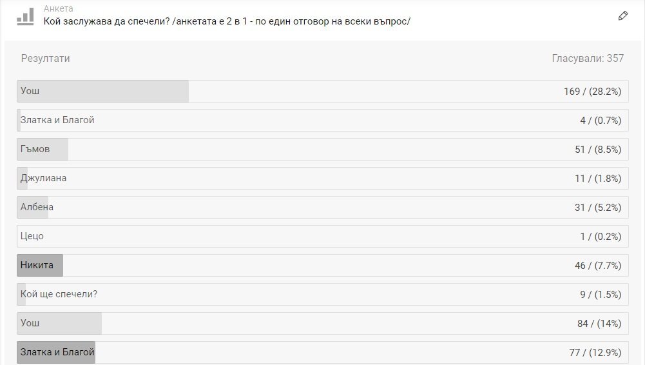
Task: Click the poll bar chart icon
Action: pos(25,16)
